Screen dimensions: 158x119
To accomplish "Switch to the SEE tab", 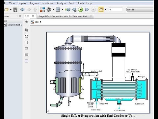I will click(x=27, y=16).
